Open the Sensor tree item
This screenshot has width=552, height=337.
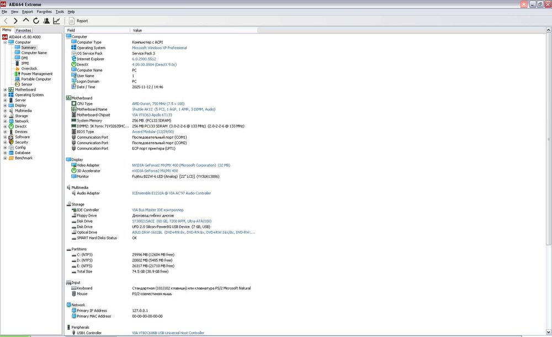click(x=26, y=85)
